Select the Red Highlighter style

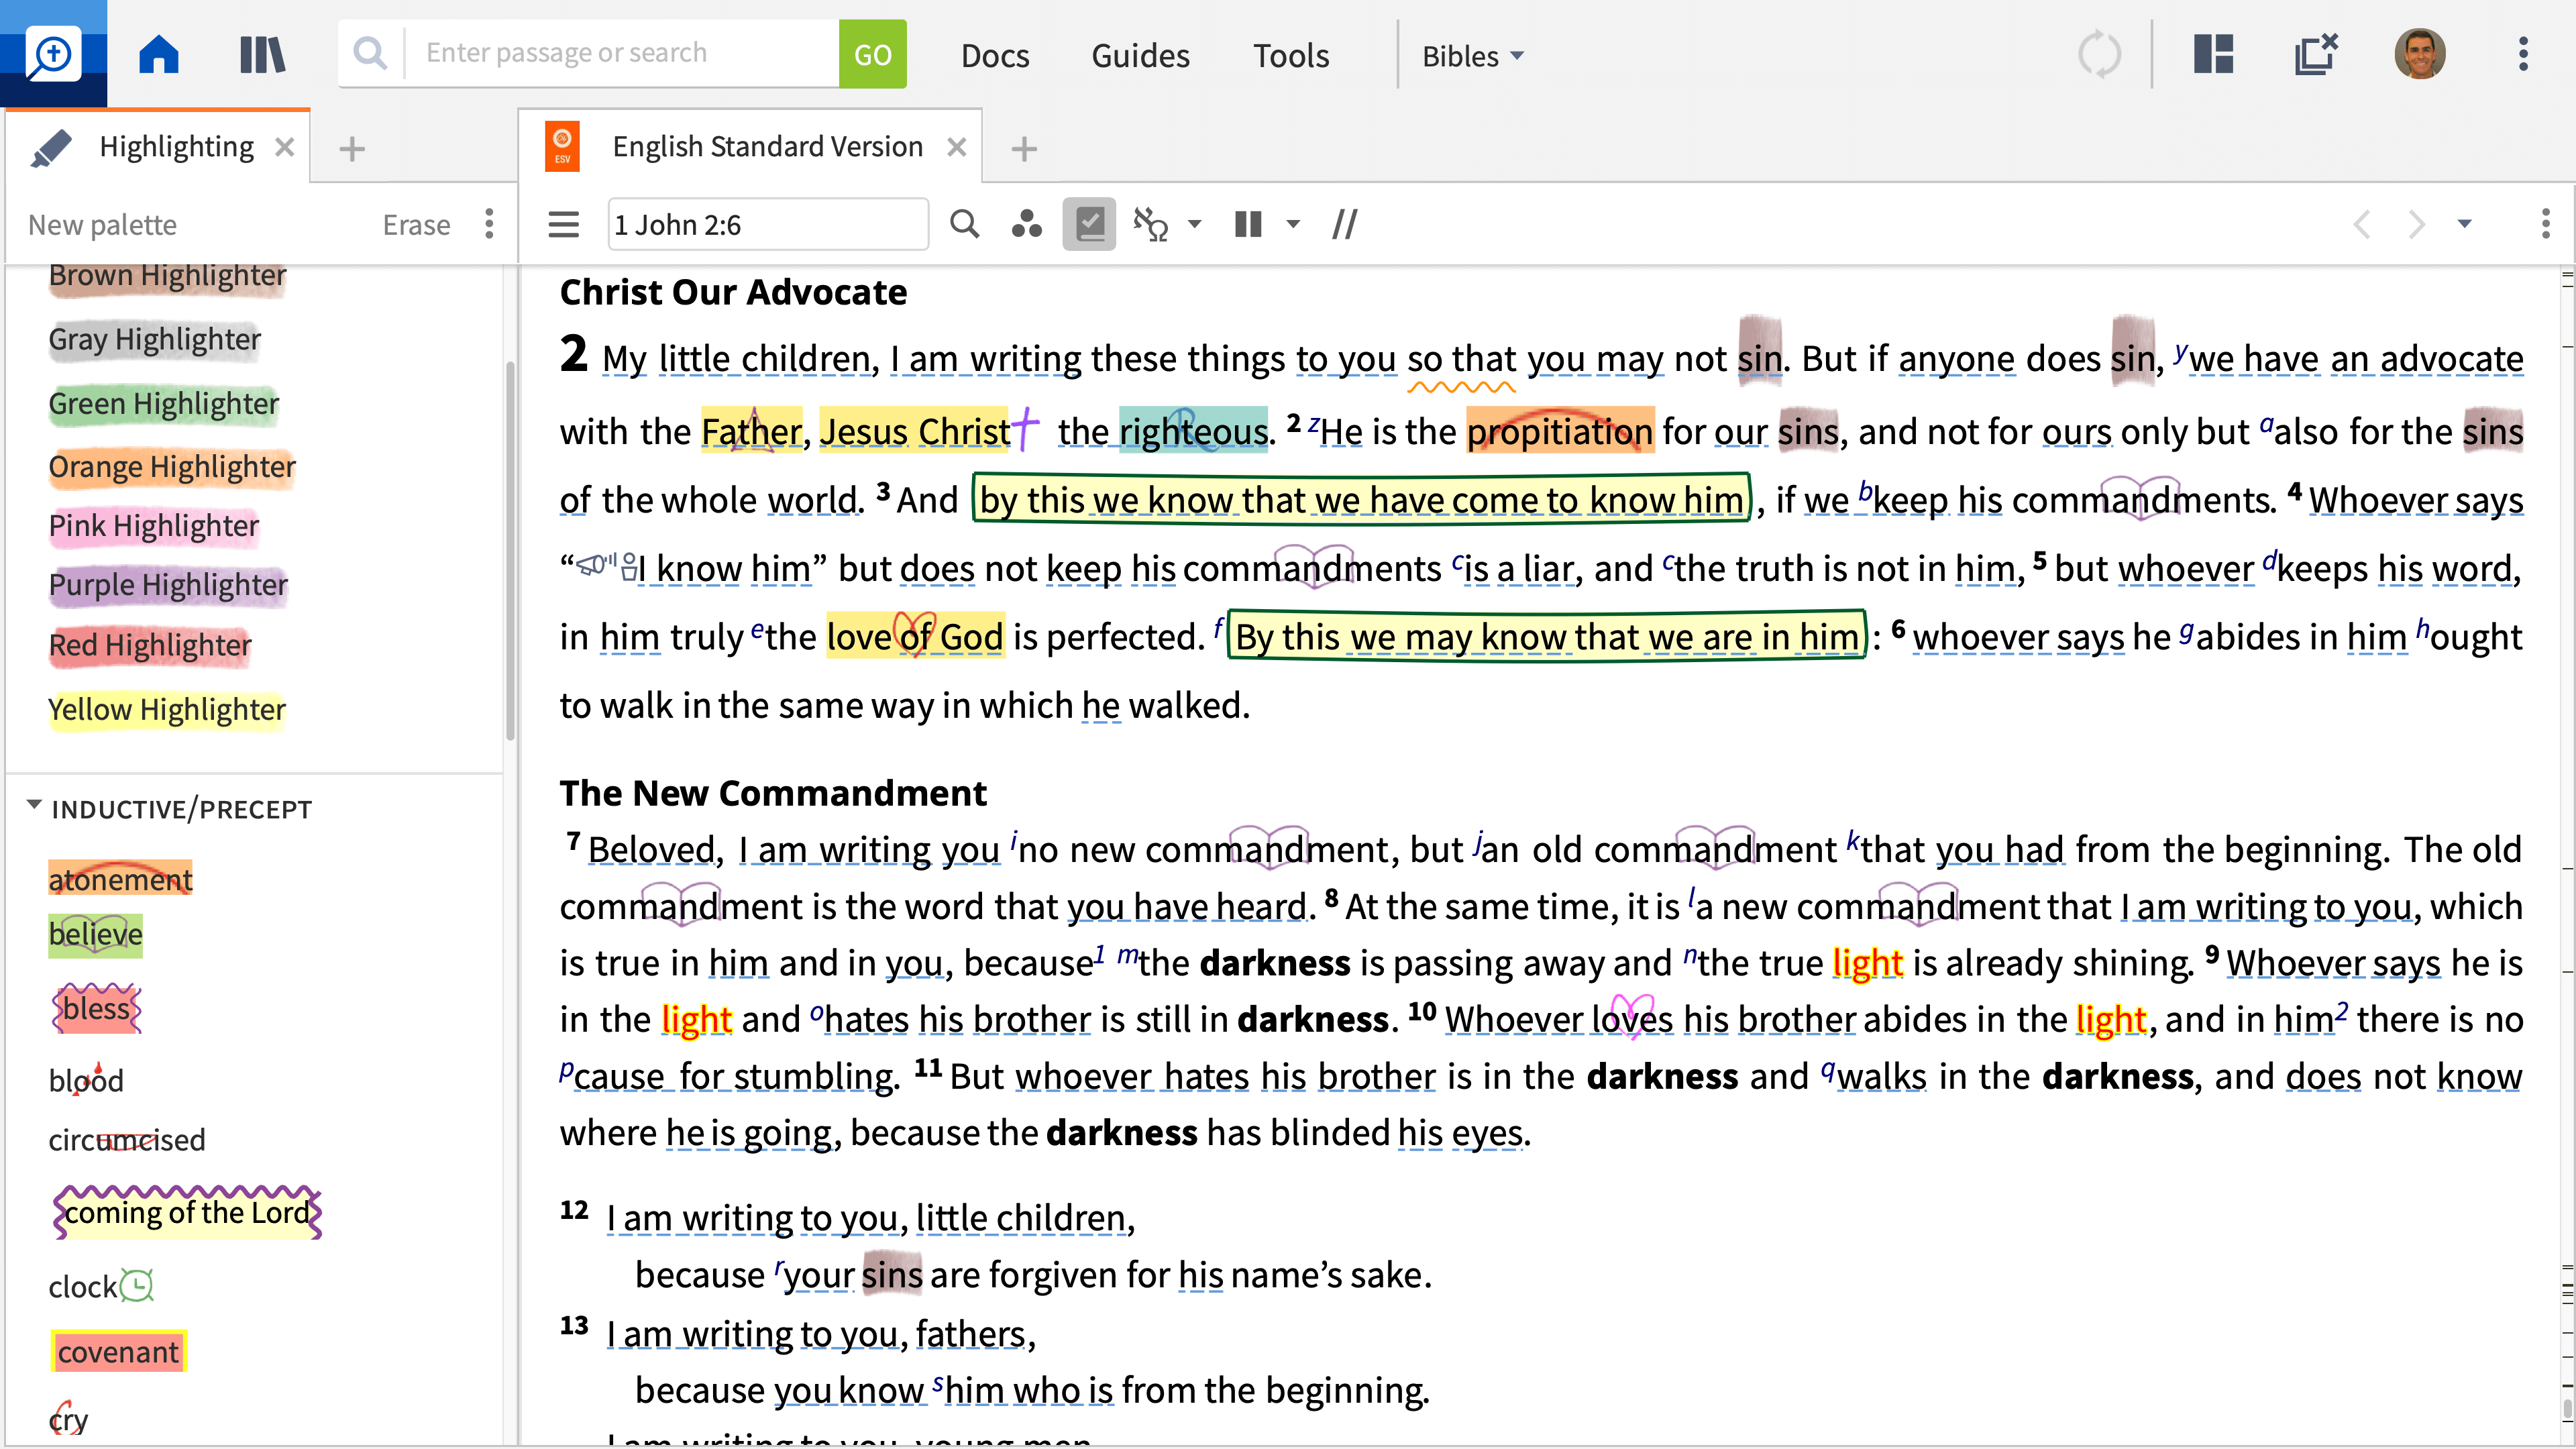[x=150, y=646]
